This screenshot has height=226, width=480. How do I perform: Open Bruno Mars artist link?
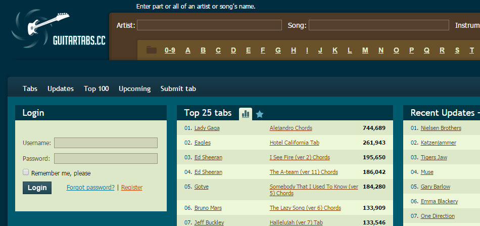[x=208, y=208]
